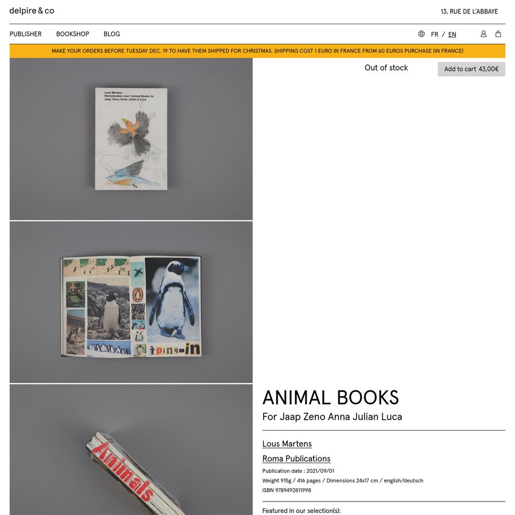
Task: Click the Featured in our selection(s) text
Action: [x=301, y=510]
